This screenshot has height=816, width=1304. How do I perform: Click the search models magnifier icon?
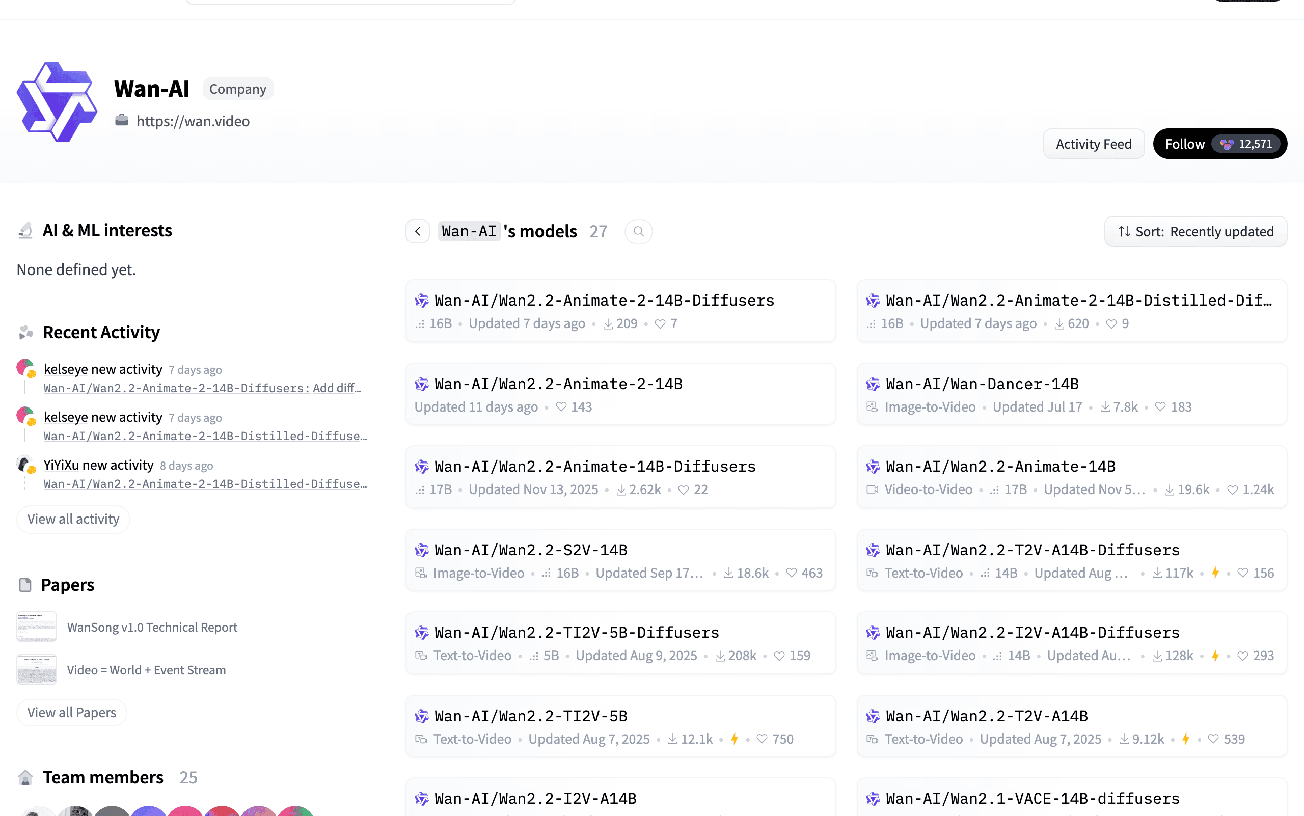[639, 232]
